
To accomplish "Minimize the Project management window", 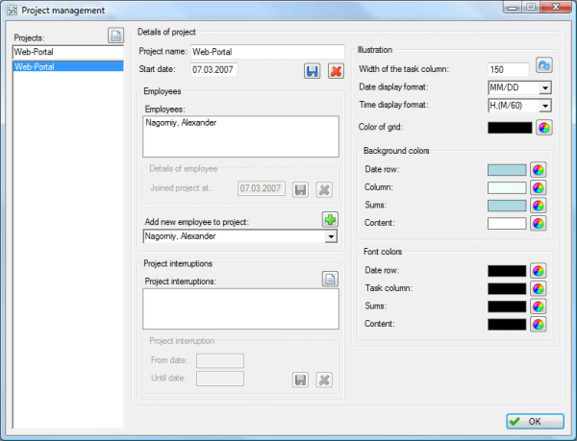I will pyautogui.click(x=513, y=8).
